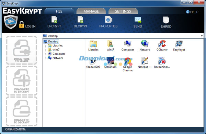Open file Properties from toolbar
This screenshot has height=134, width=206.
click(x=108, y=20)
